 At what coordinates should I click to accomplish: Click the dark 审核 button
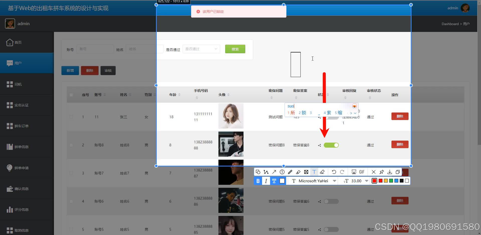pyautogui.click(x=108, y=71)
